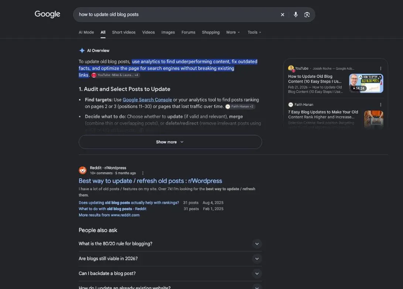Open the Google Search Console link
Image resolution: width=403 pixels, height=289 pixels.
click(147, 100)
